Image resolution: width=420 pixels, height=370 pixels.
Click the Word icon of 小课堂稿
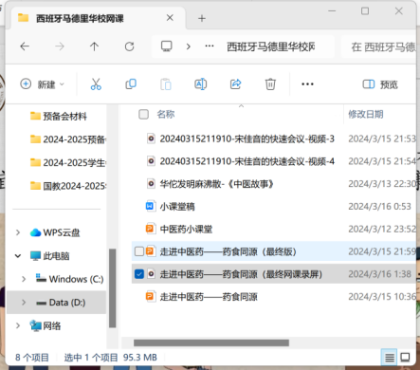tap(150, 206)
